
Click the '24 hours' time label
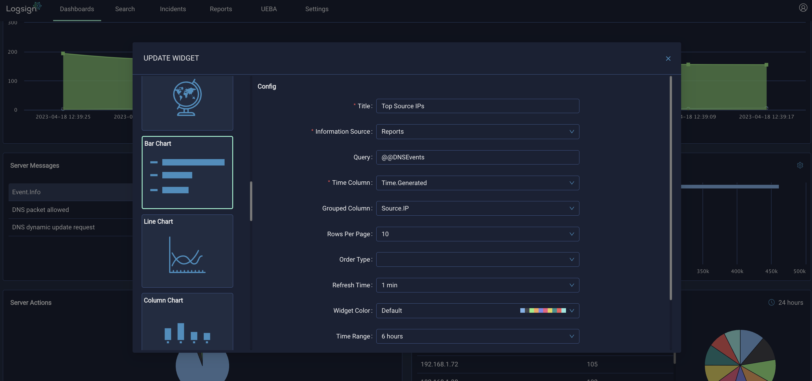791,302
